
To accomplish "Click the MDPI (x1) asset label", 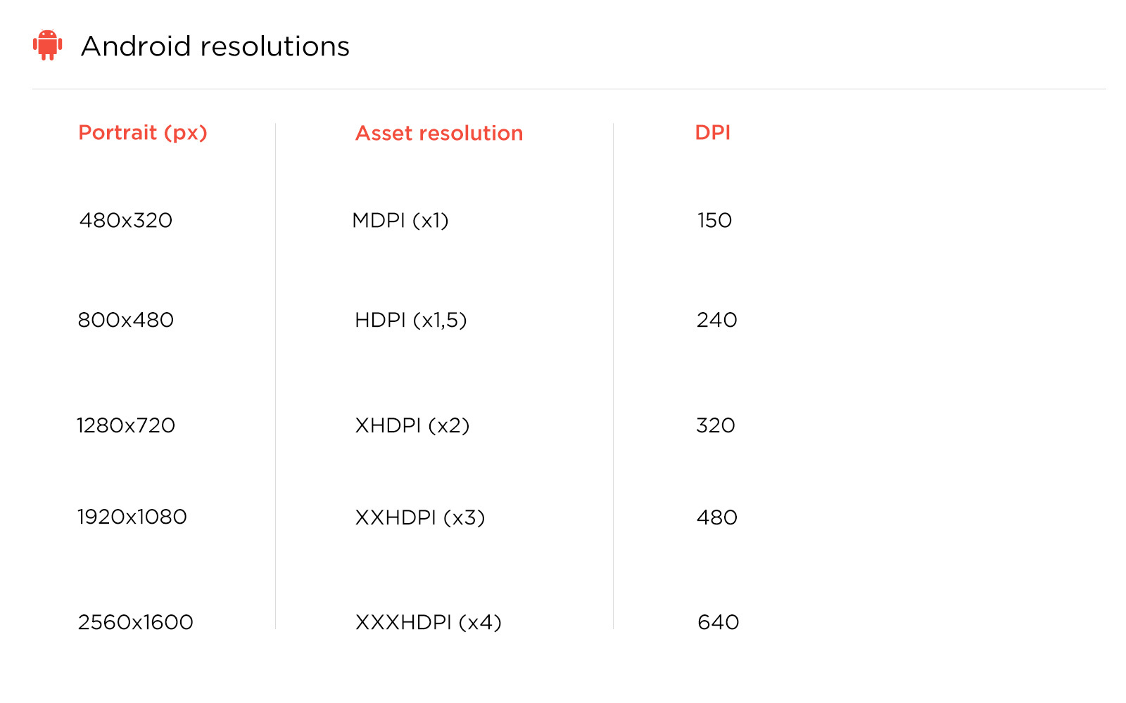I will tap(400, 221).
